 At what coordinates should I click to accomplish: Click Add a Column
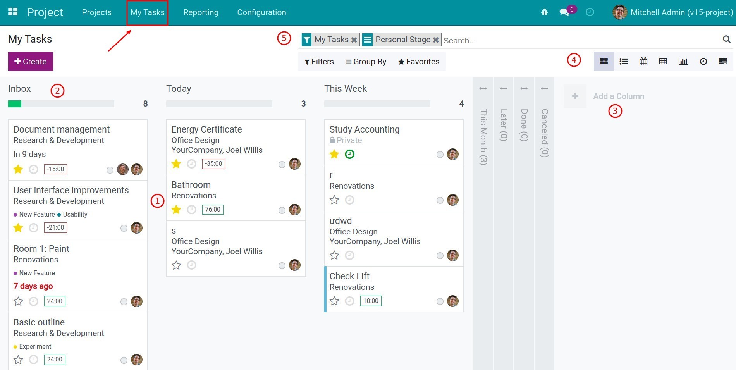tap(618, 96)
